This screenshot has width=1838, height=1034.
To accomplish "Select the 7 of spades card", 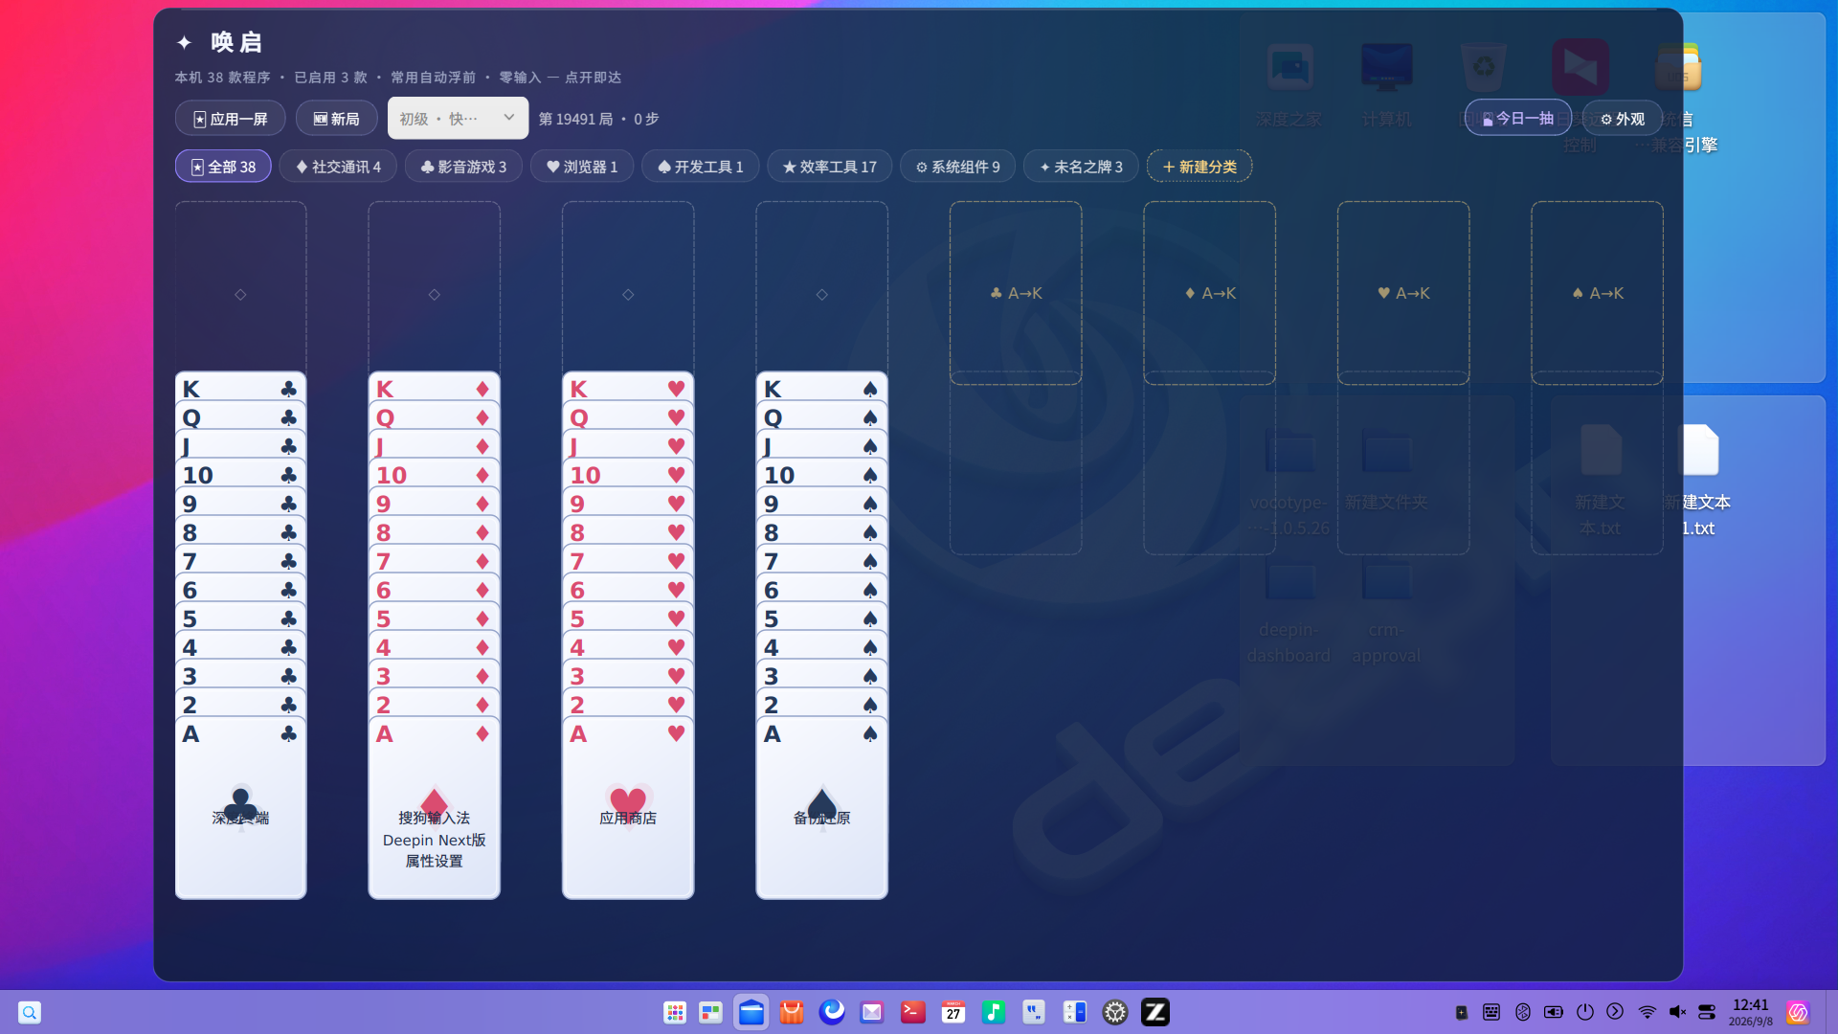I will point(821,560).
